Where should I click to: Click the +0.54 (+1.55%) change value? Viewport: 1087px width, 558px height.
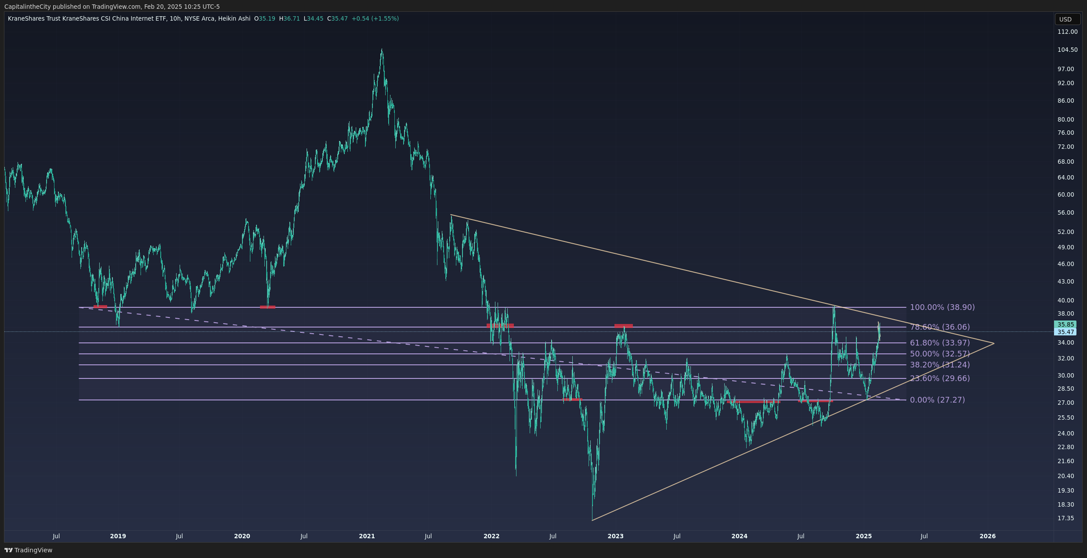coord(375,18)
